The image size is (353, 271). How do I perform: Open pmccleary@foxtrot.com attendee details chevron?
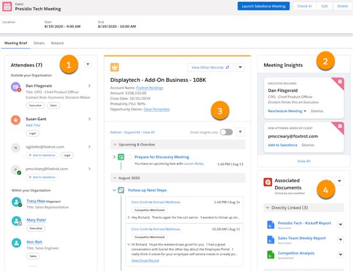click(x=89, y=169)
